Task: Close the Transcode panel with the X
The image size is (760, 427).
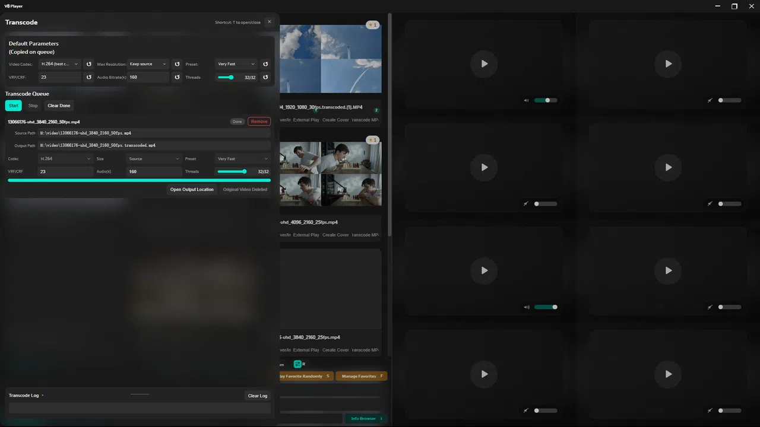Action: (x=269, y=22)
